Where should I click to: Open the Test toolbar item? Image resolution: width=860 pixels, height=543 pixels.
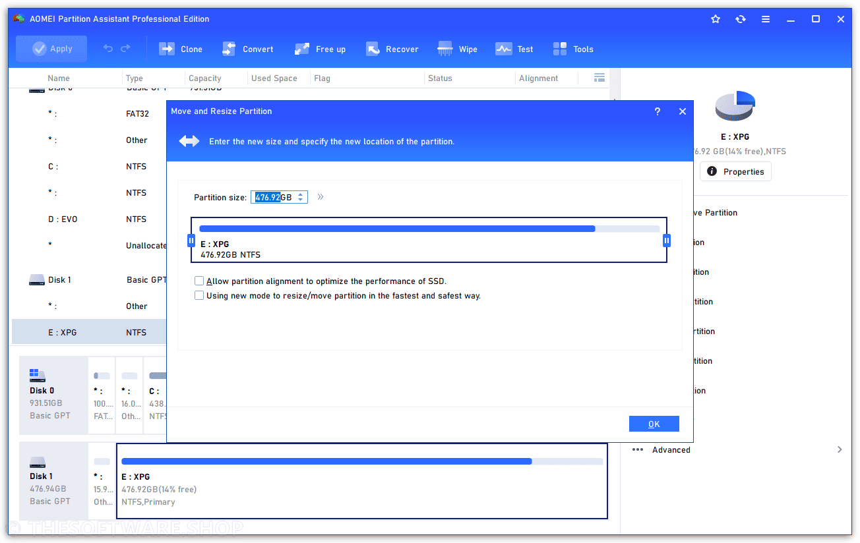click(514, 49)
